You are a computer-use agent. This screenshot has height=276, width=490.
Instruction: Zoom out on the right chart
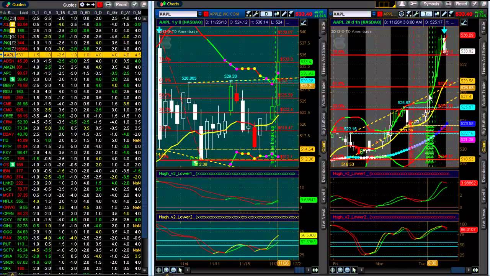click(x=347, y=270)
